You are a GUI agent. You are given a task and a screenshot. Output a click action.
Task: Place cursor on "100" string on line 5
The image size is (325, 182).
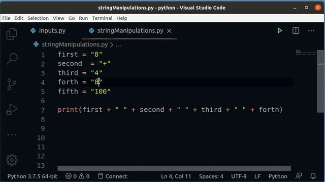click(x=101, y=92)
